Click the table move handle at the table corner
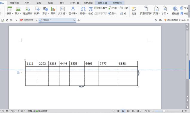The image size is (190, 113). [x=25, y=60]
